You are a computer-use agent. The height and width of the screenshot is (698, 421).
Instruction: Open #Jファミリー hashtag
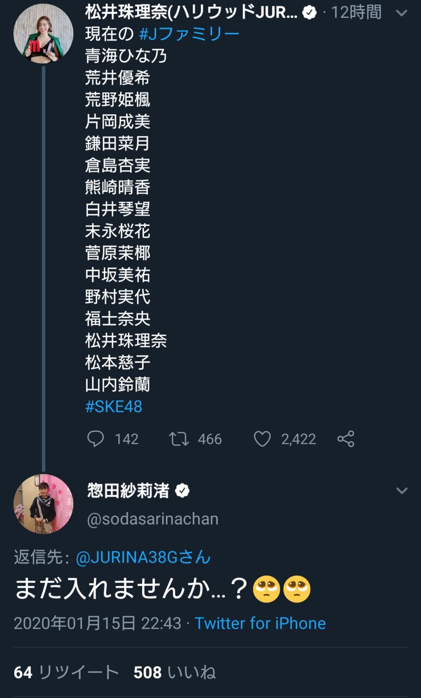pos(190,34)
